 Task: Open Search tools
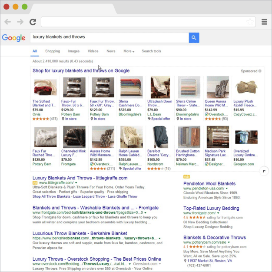(x=151, y=51)
